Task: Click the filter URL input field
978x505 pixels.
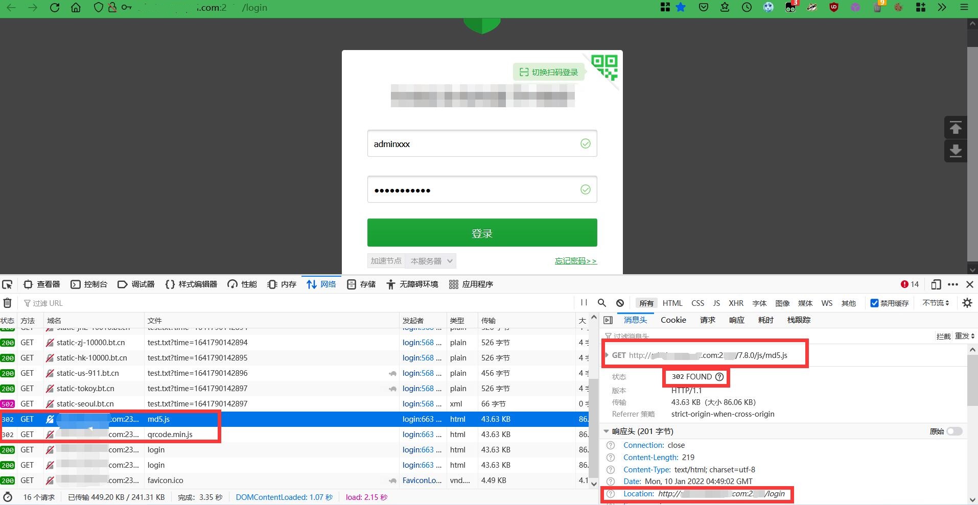Action: click(x=296, y=303)
